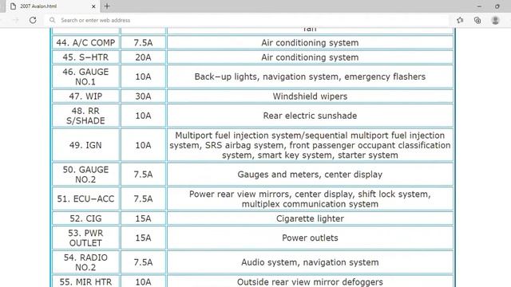Open the user profile avatar icon

pyautogui.click(x=495, y=20)
